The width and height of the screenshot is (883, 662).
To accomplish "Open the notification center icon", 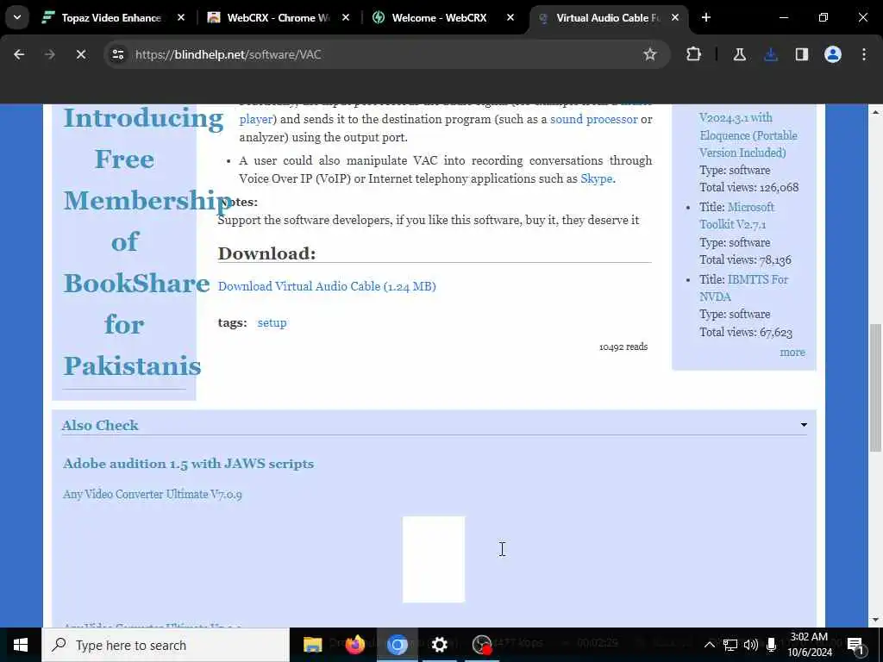I will pos(856,645).
